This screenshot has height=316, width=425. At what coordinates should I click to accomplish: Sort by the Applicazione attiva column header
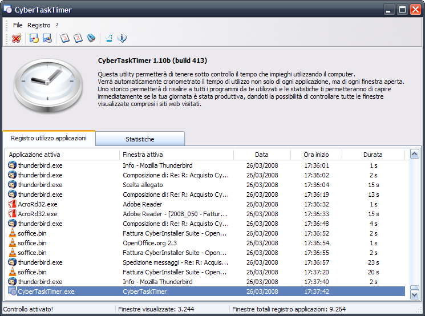tap(62, 155)
